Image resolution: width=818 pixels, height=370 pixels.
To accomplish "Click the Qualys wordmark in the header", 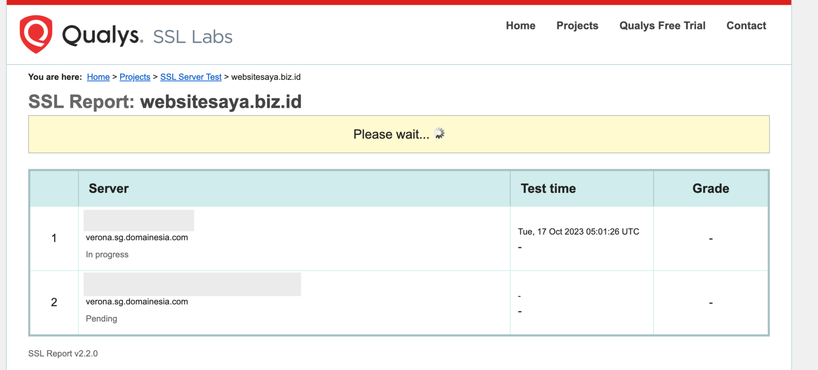I will (102, 36).
